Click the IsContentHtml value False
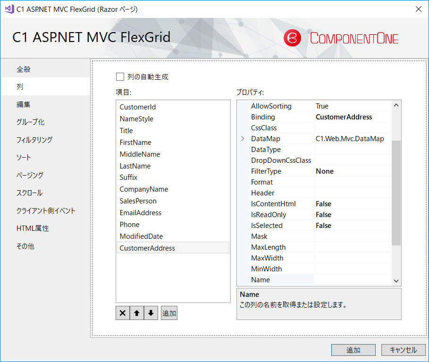Viewport: 429px width, 362px height. 353,204
